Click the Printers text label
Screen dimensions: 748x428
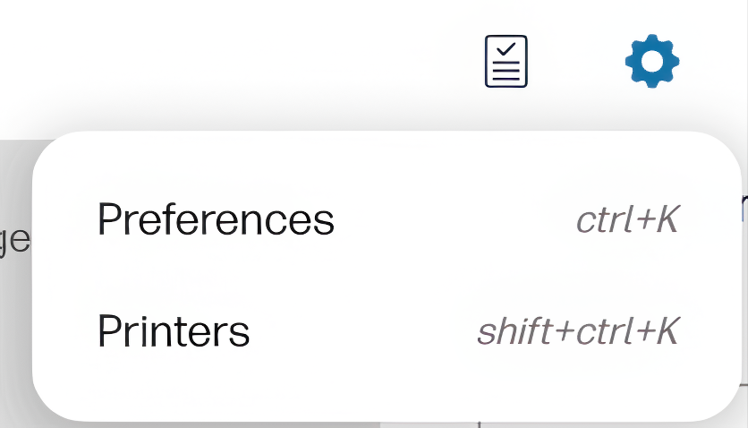click(x=174, y=331)
